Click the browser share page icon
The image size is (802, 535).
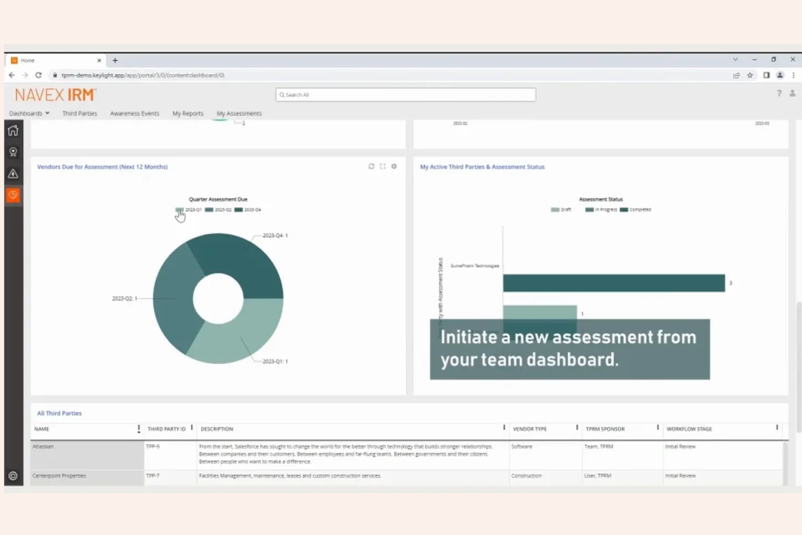tap(736, 75)
